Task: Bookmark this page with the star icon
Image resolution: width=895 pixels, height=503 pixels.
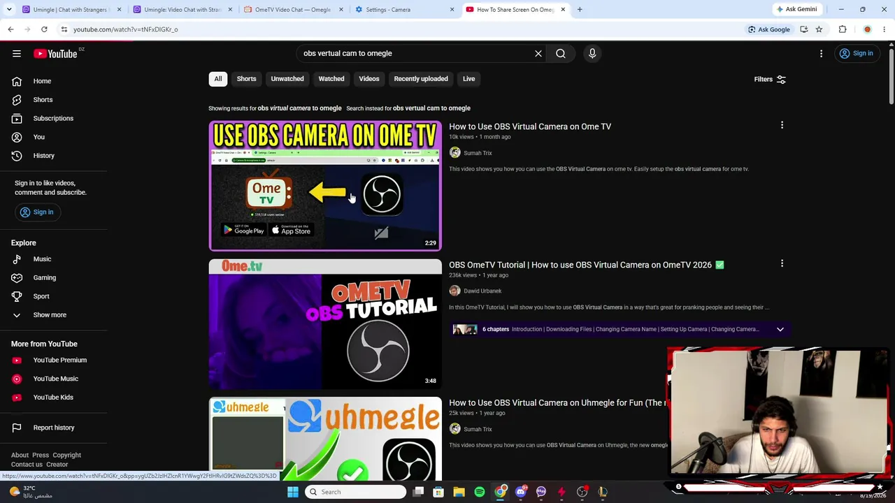Action: [x=819, y=29]
